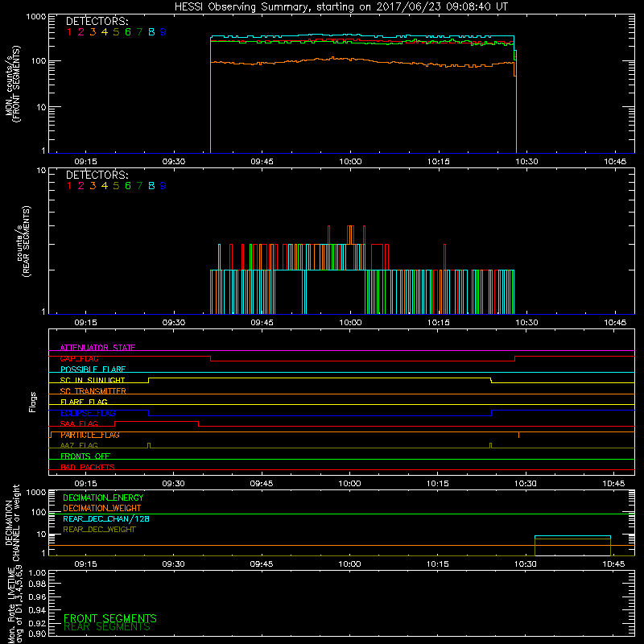Click blue detector 9 in the front segments legend
The height and width of the screenshot is (644, 644).
pyautogui.click(x=163, y=32)
